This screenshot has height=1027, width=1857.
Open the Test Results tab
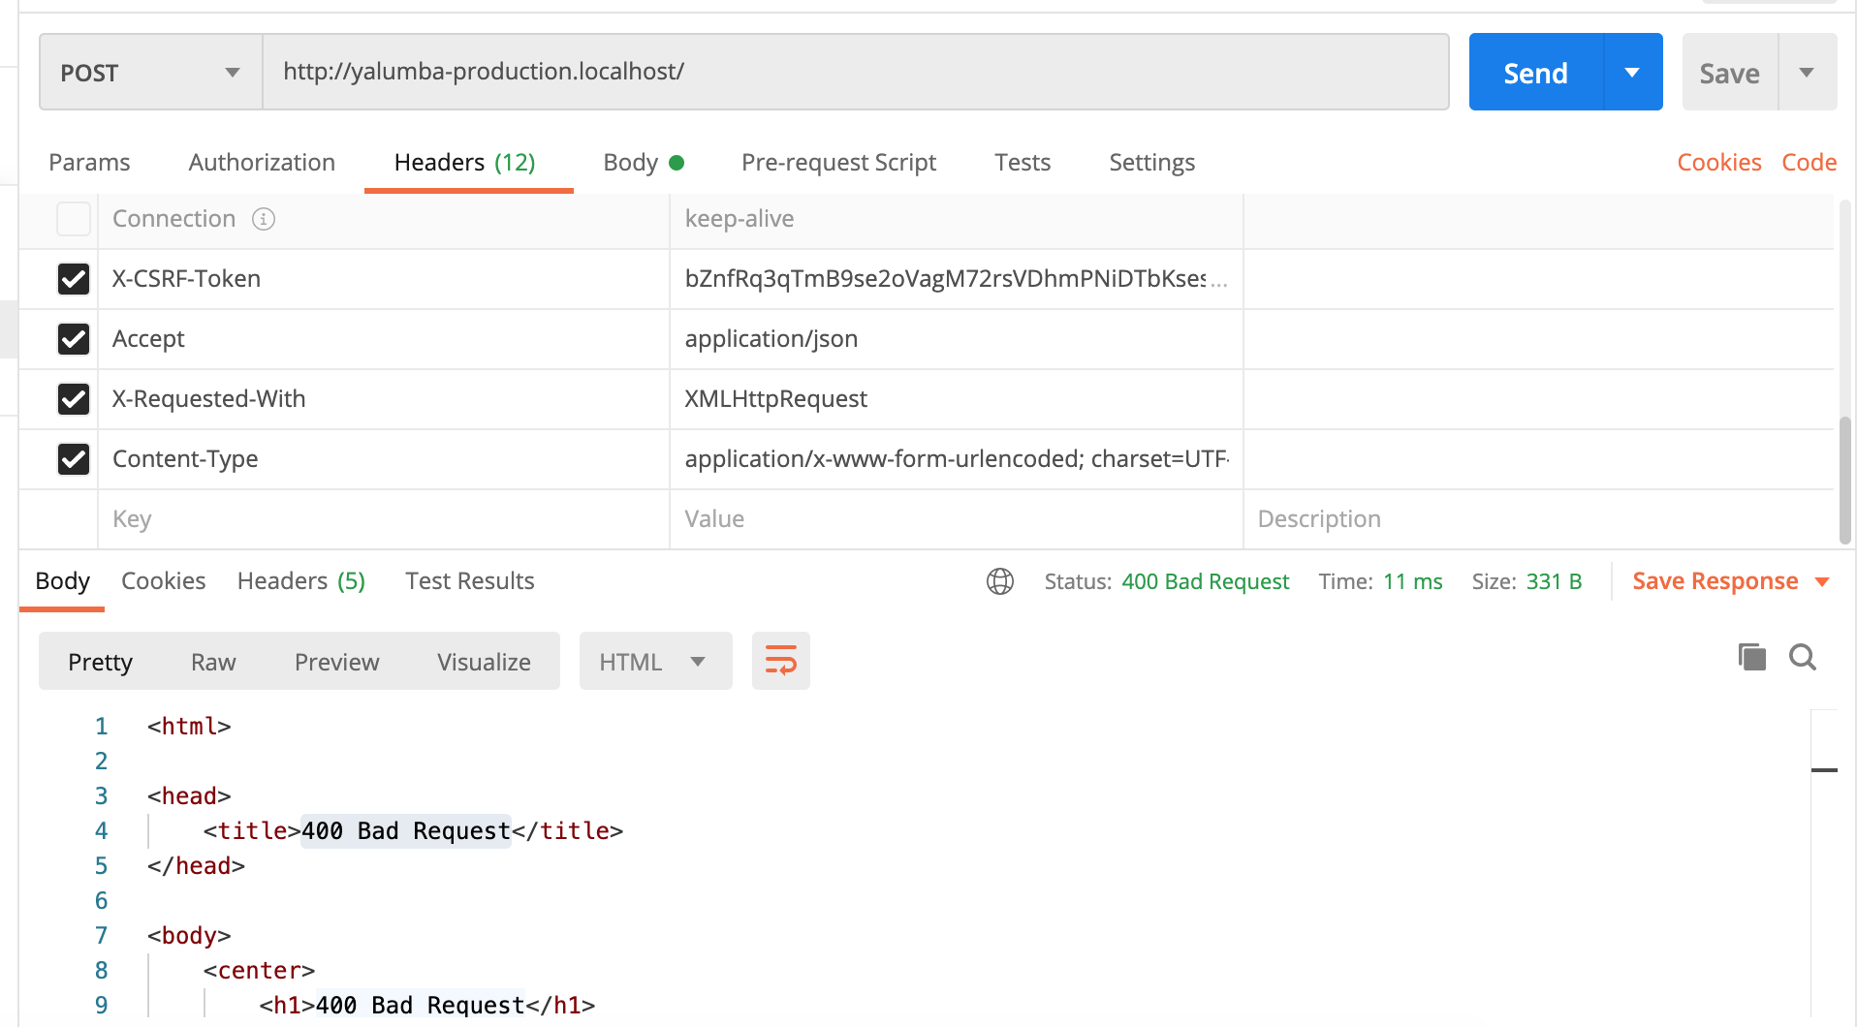pos(470,581)
